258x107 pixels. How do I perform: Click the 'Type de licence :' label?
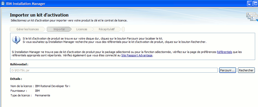(x=21, y=95)
